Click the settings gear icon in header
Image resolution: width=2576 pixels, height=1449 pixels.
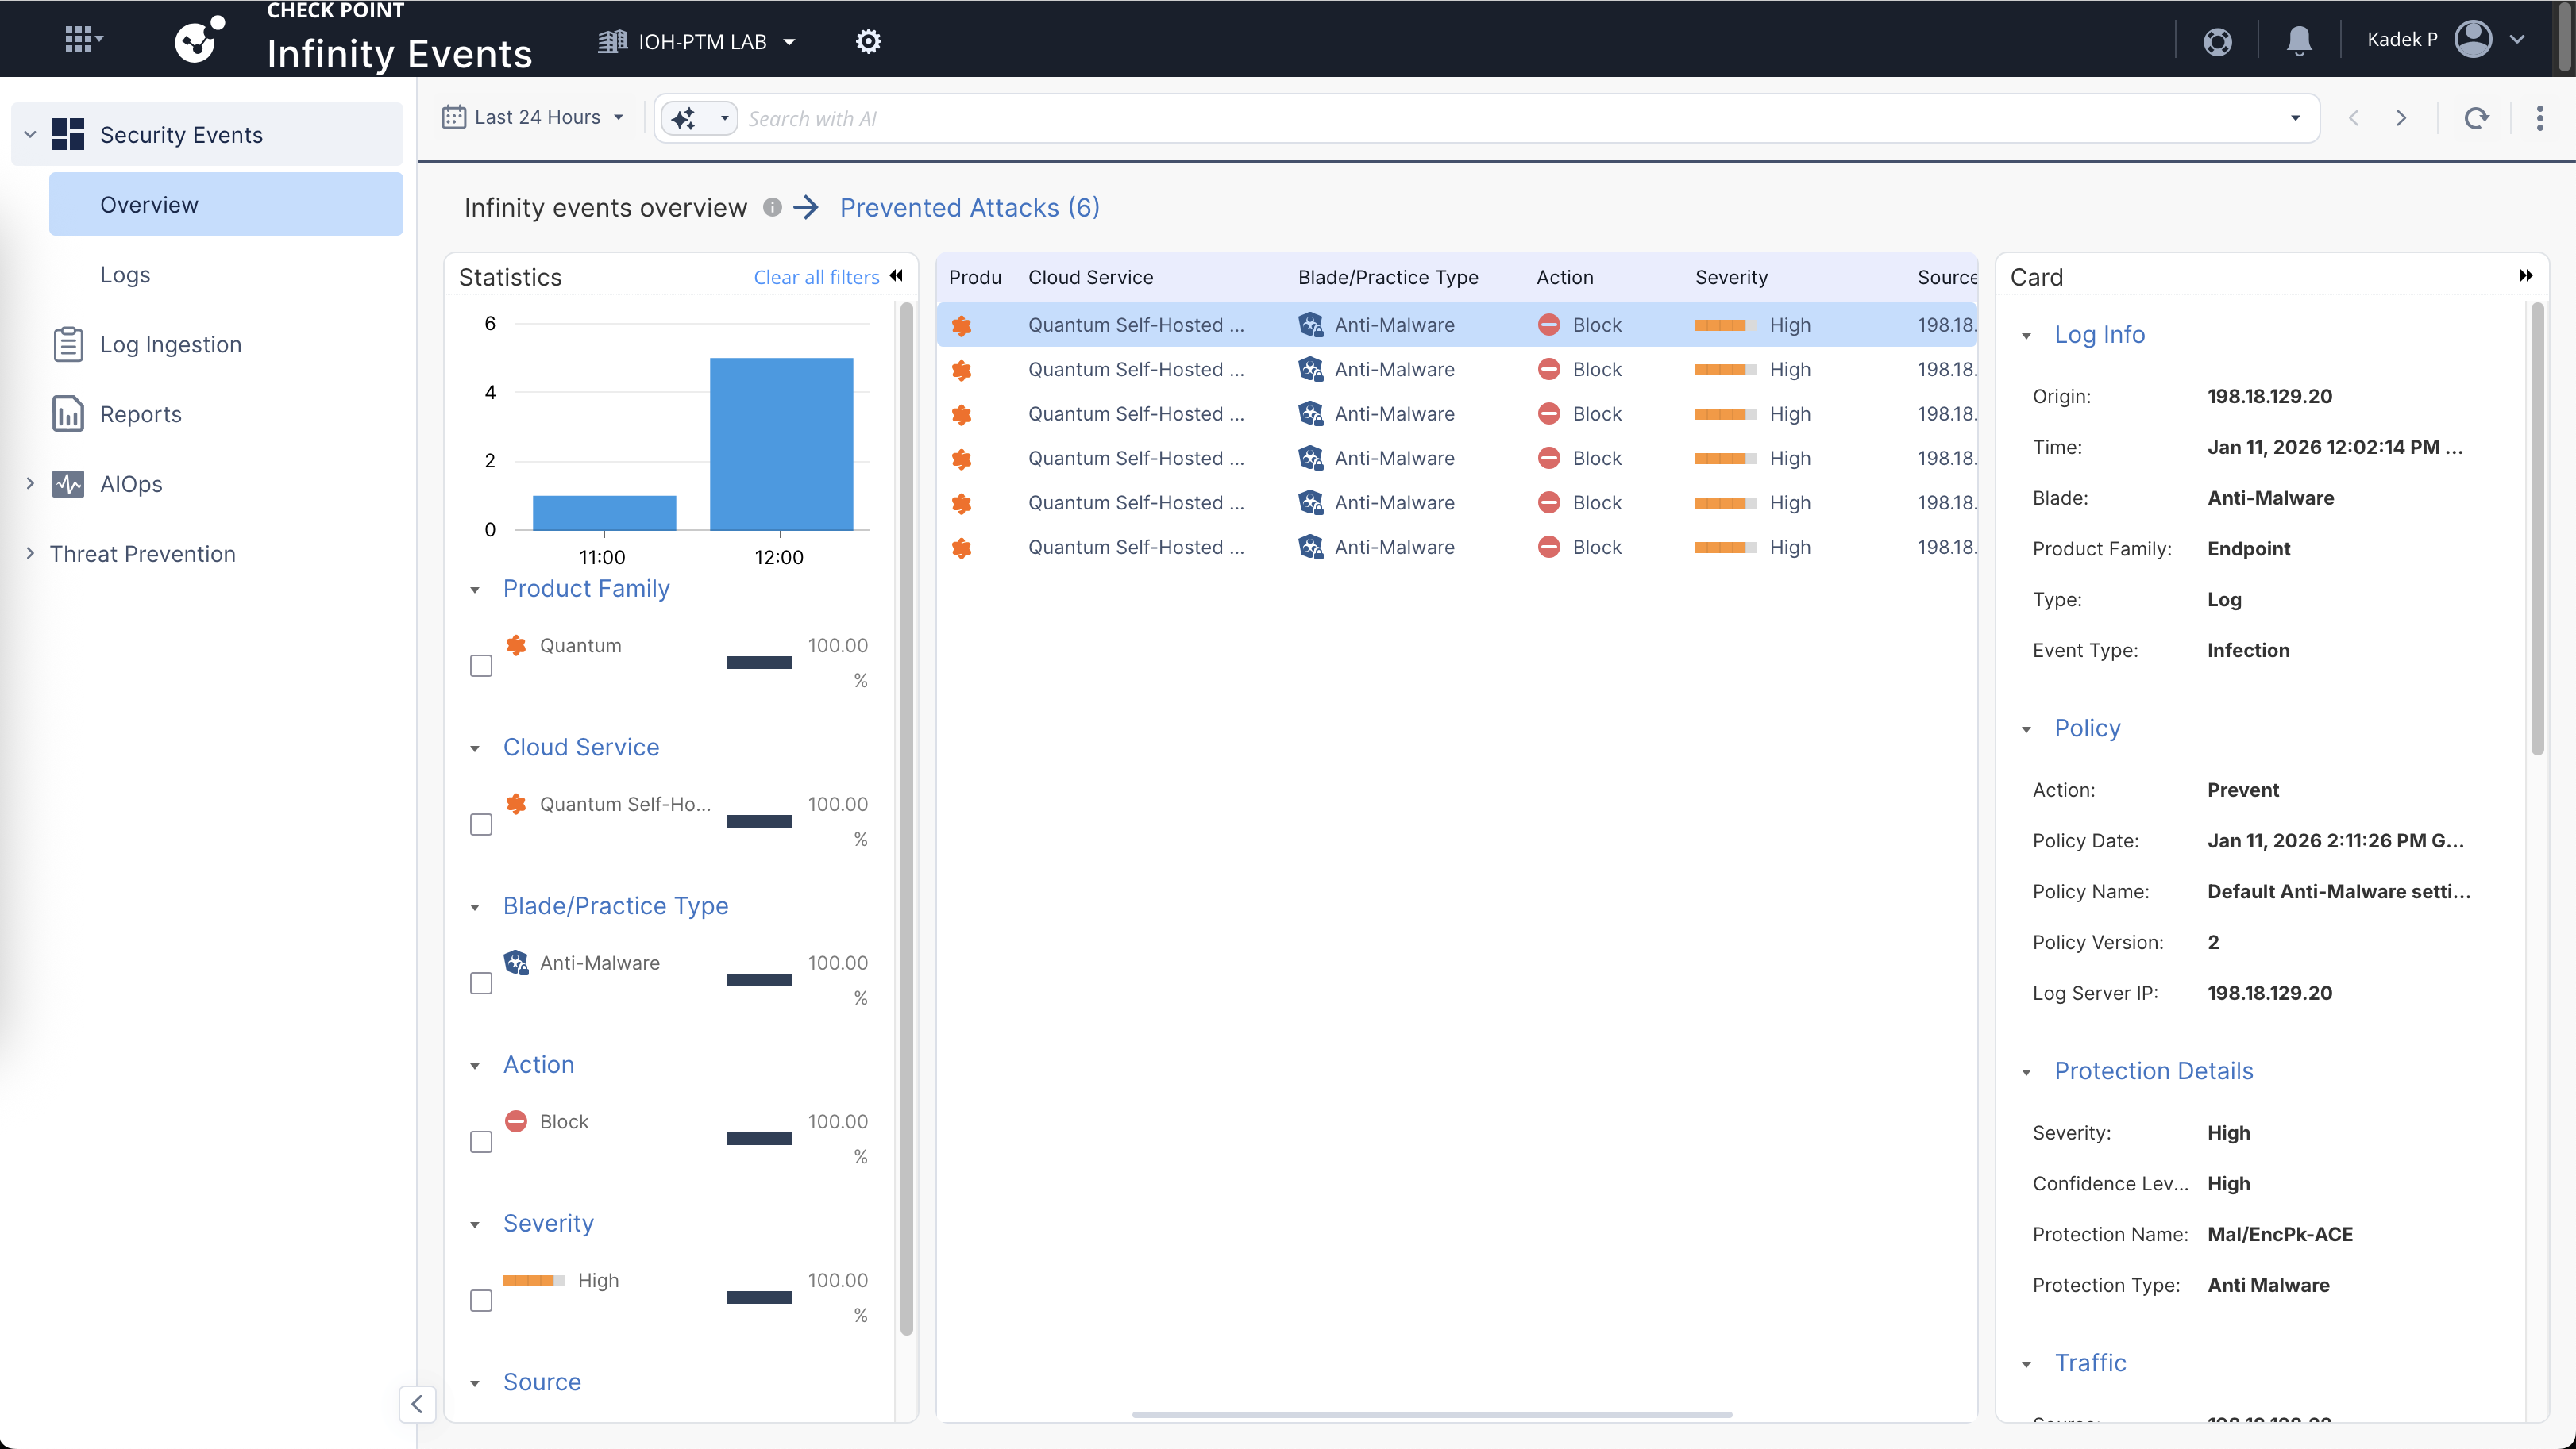(868, 41)
